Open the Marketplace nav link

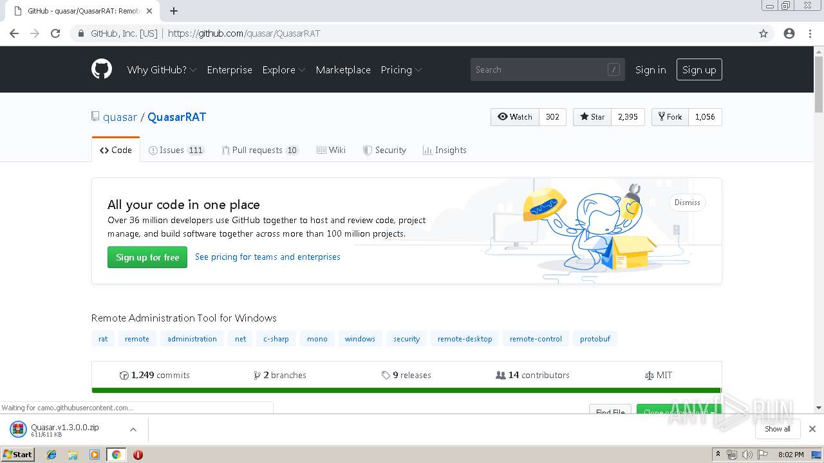click(x=343, y=69)
